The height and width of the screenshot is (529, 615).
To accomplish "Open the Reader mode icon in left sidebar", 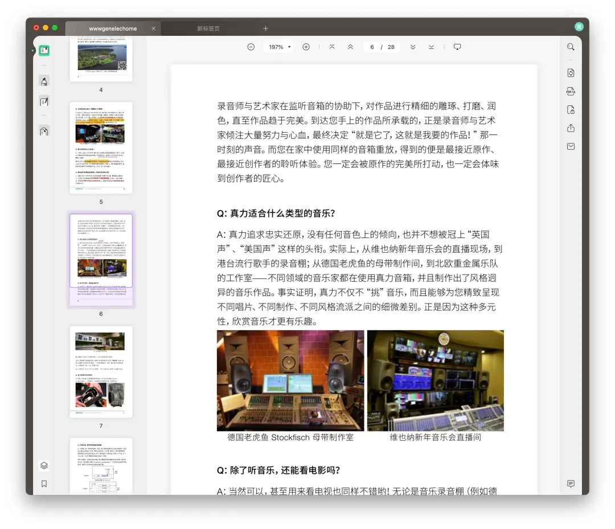I will pyautogui.click(x=44, y=50).
